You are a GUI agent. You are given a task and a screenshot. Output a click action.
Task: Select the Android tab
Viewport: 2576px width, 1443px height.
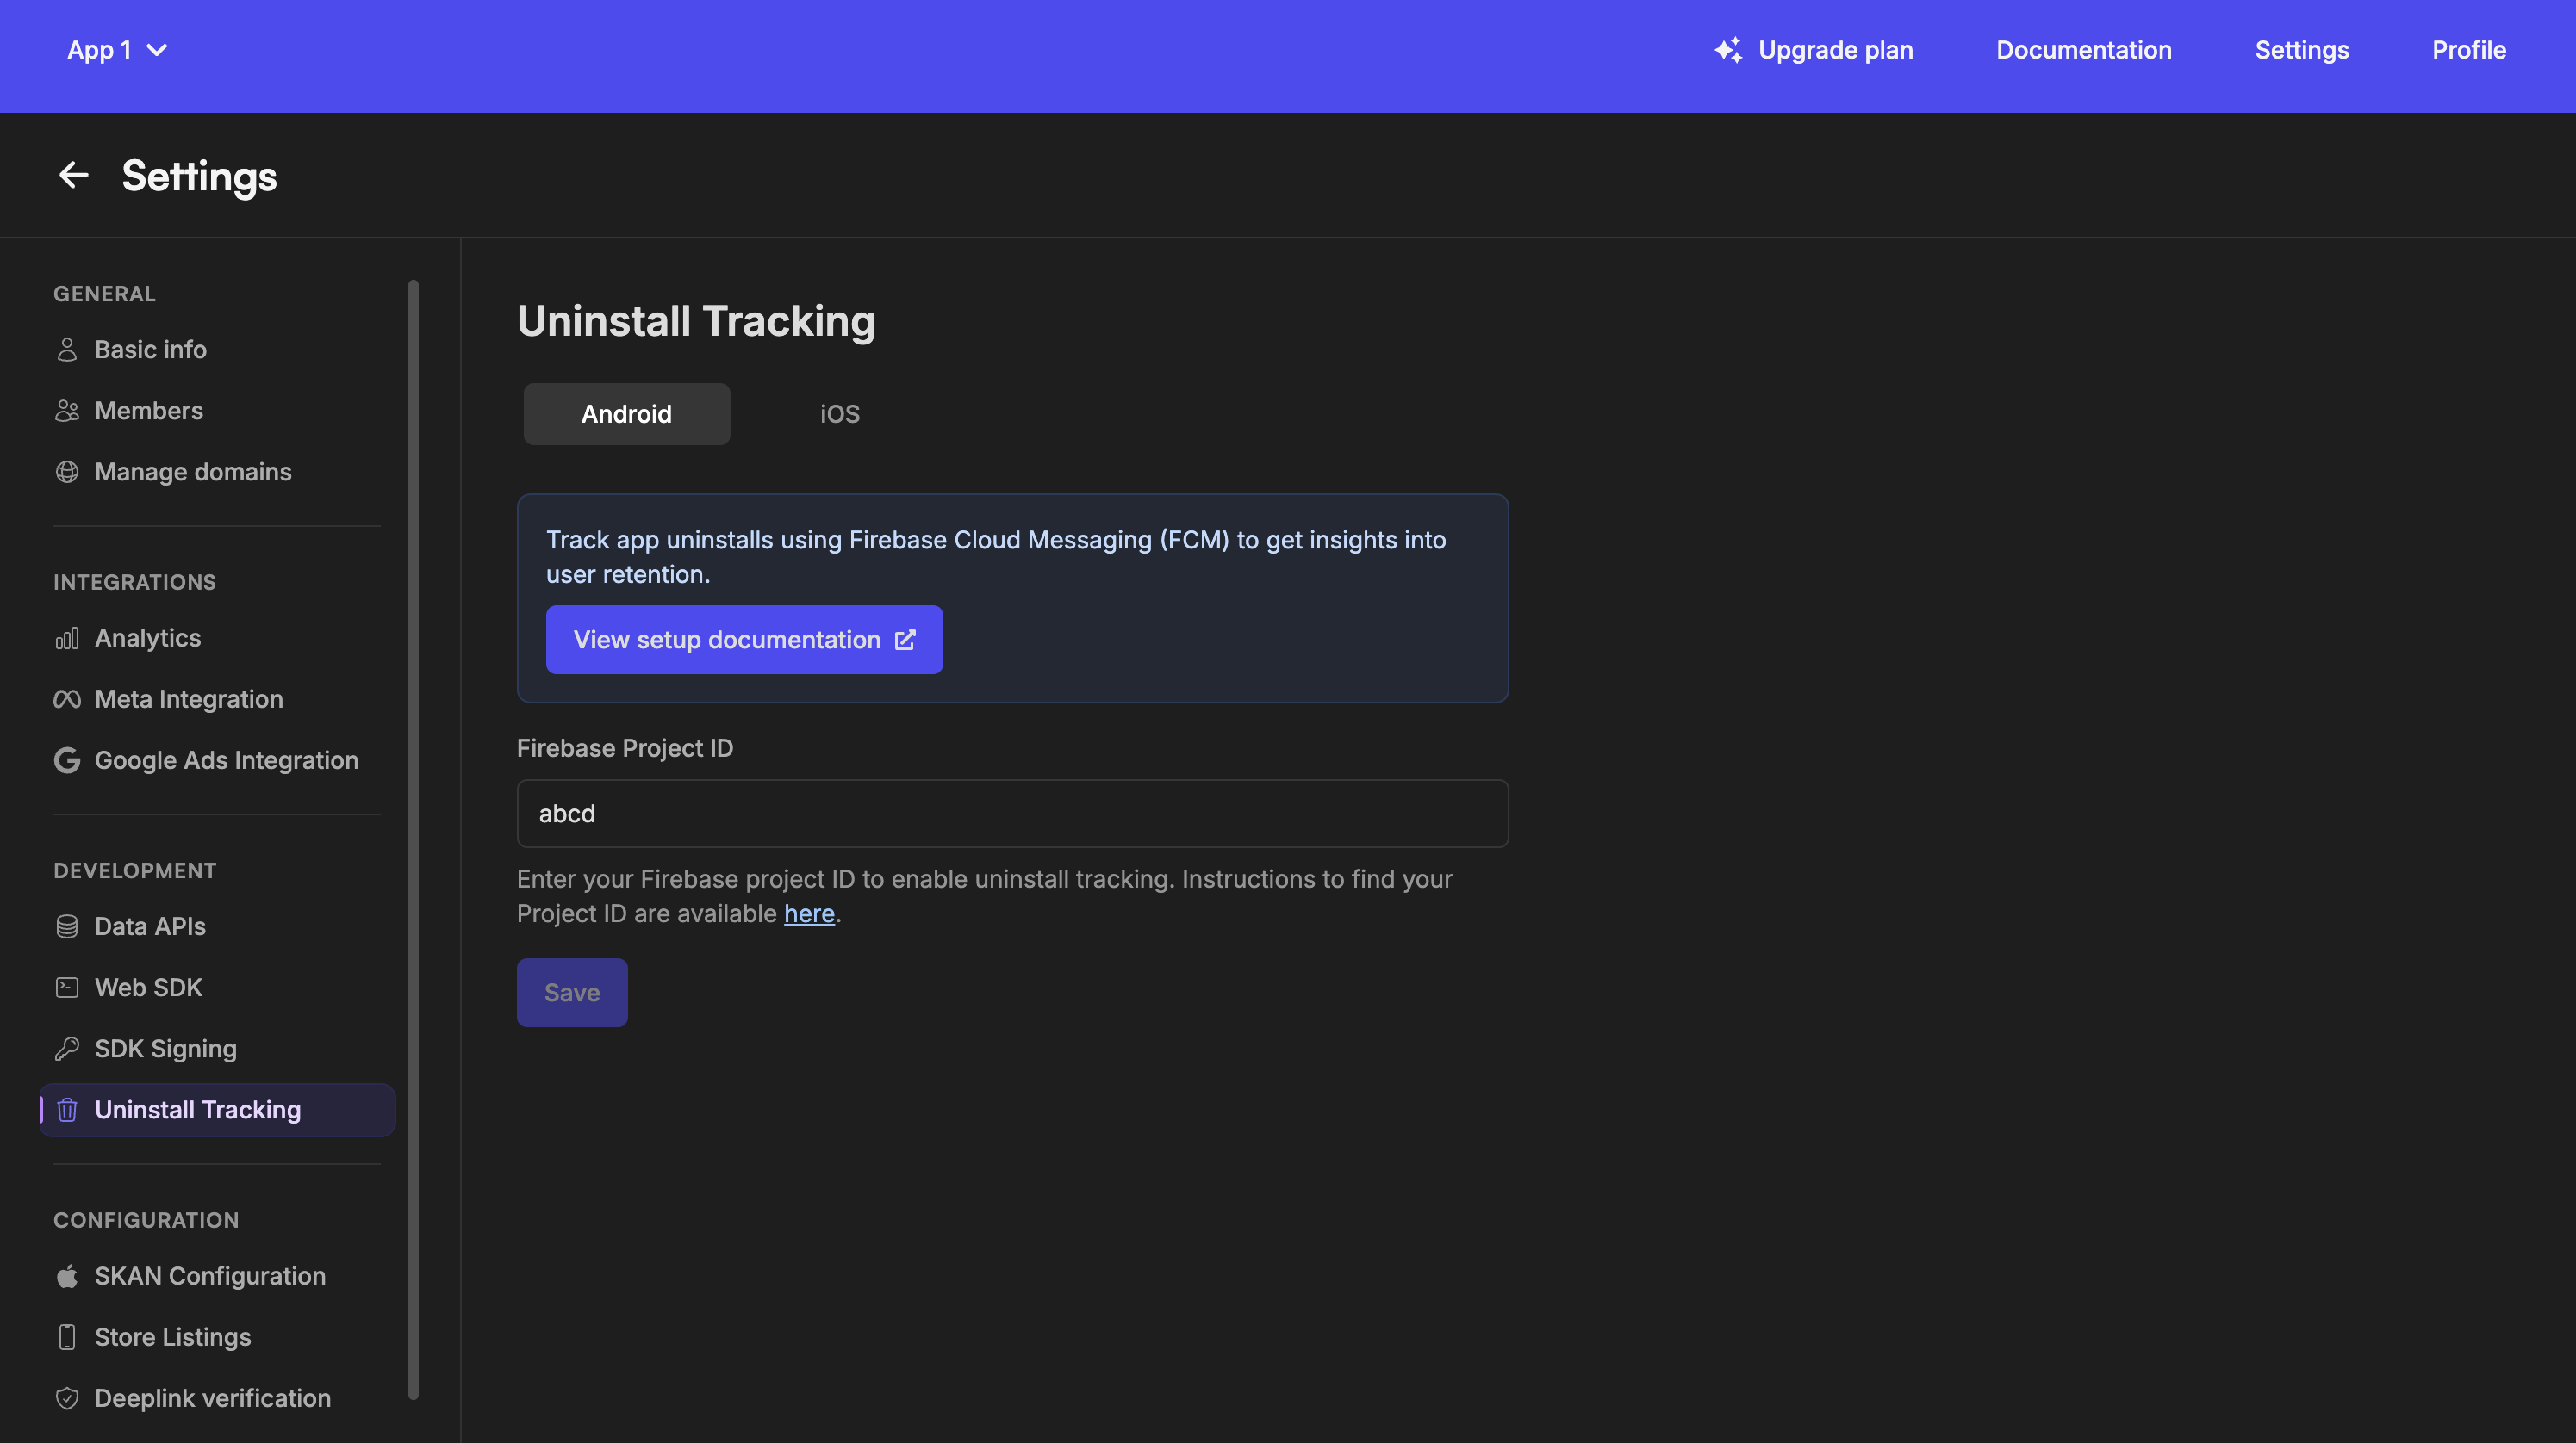[x=626, y=414]
